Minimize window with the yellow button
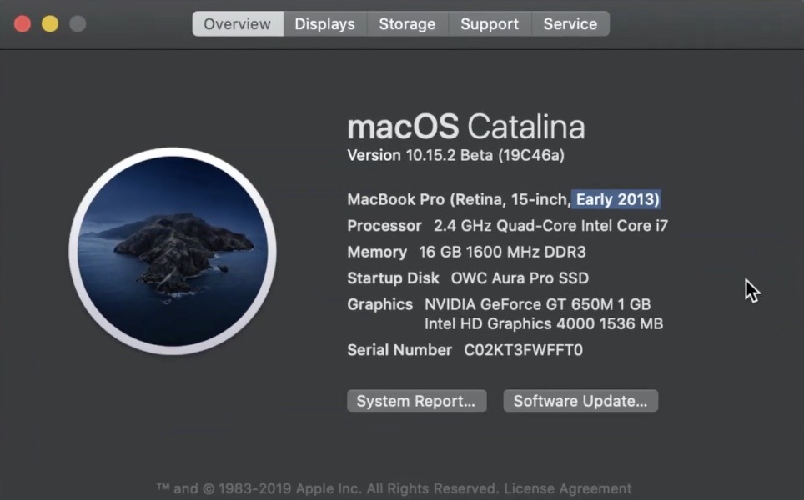Image resolution: width=804 pixels, height=500 pixels. (50, 24)
